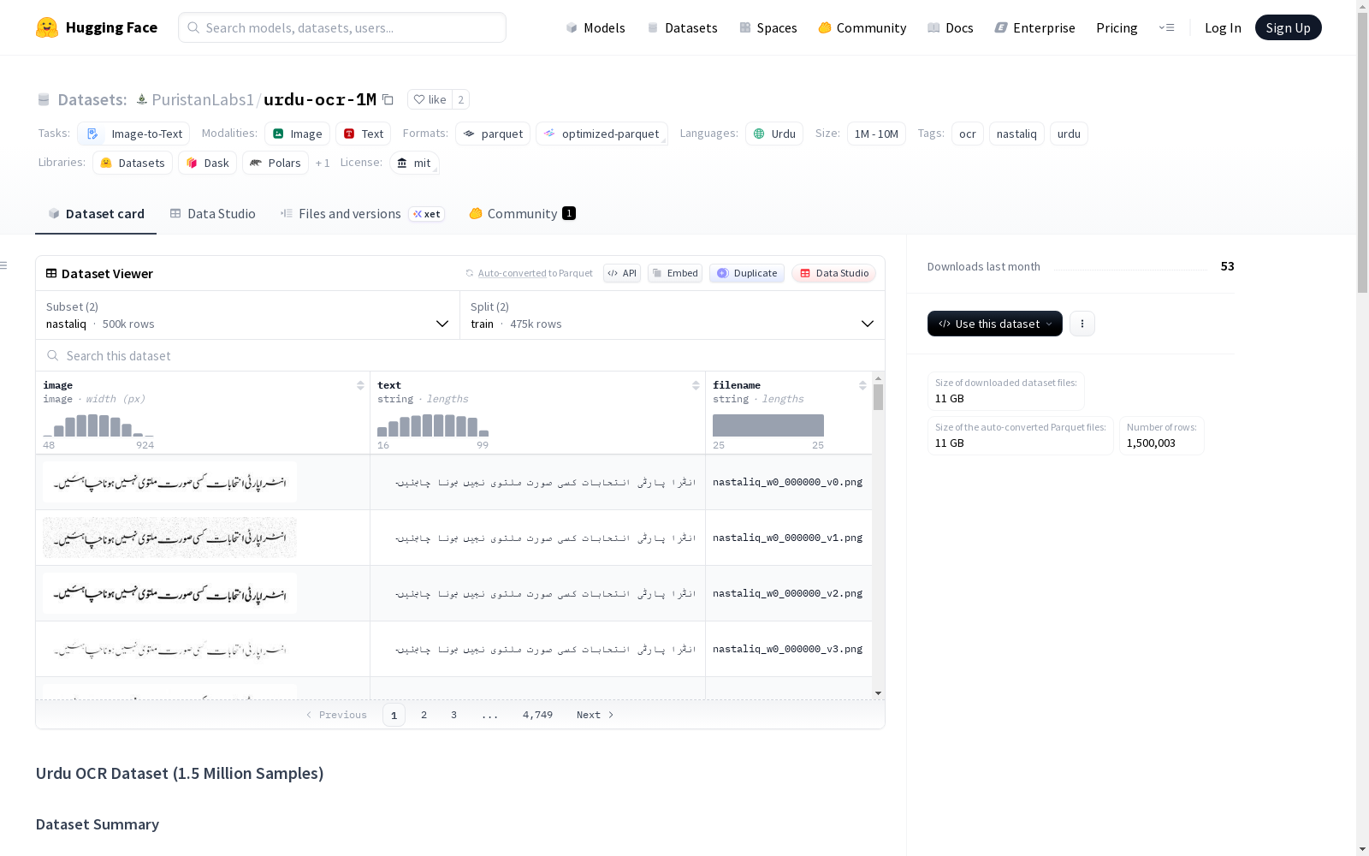The image size is (1369, 856).
Task: Open the PuristanLabs1 author profile link
Action: (x=203, y=99)
